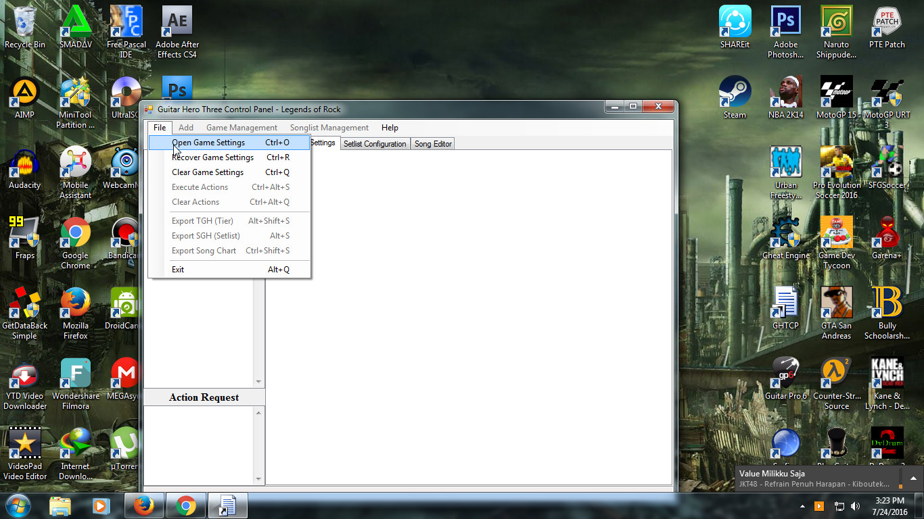
Task: Launch Guitar Pro 6 shortcut
Action: pos(786,379)
